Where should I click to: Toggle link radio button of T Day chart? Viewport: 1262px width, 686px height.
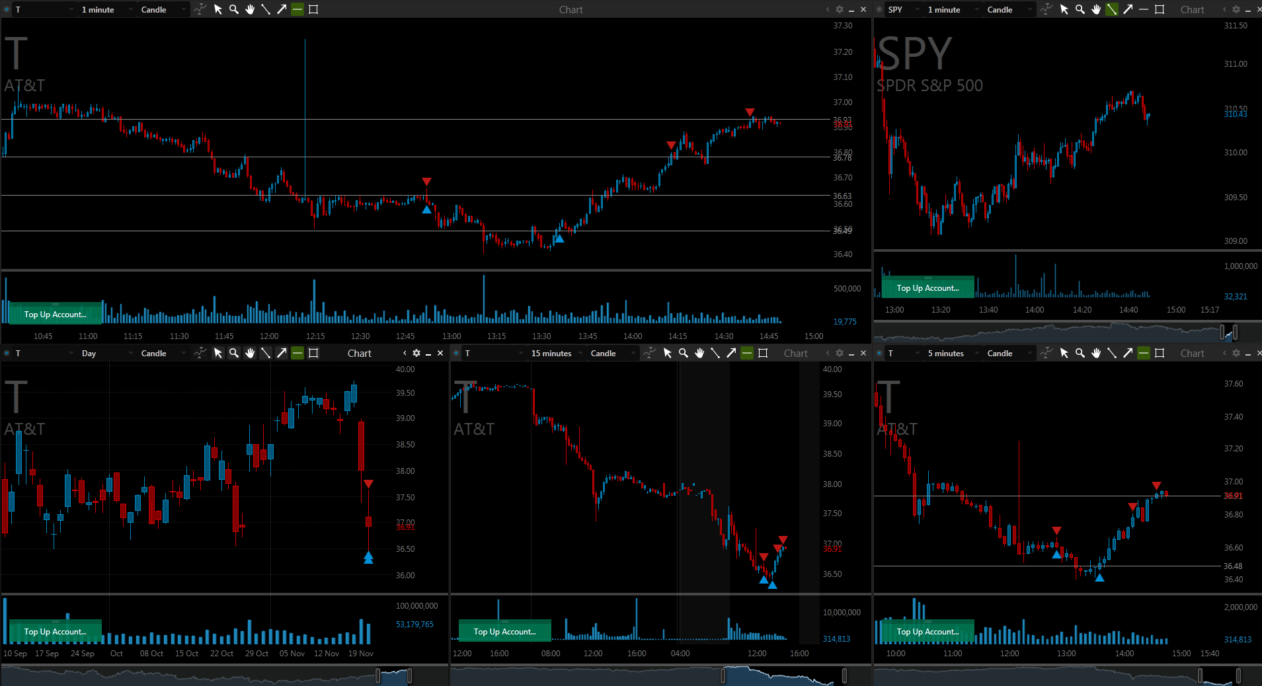7,353
